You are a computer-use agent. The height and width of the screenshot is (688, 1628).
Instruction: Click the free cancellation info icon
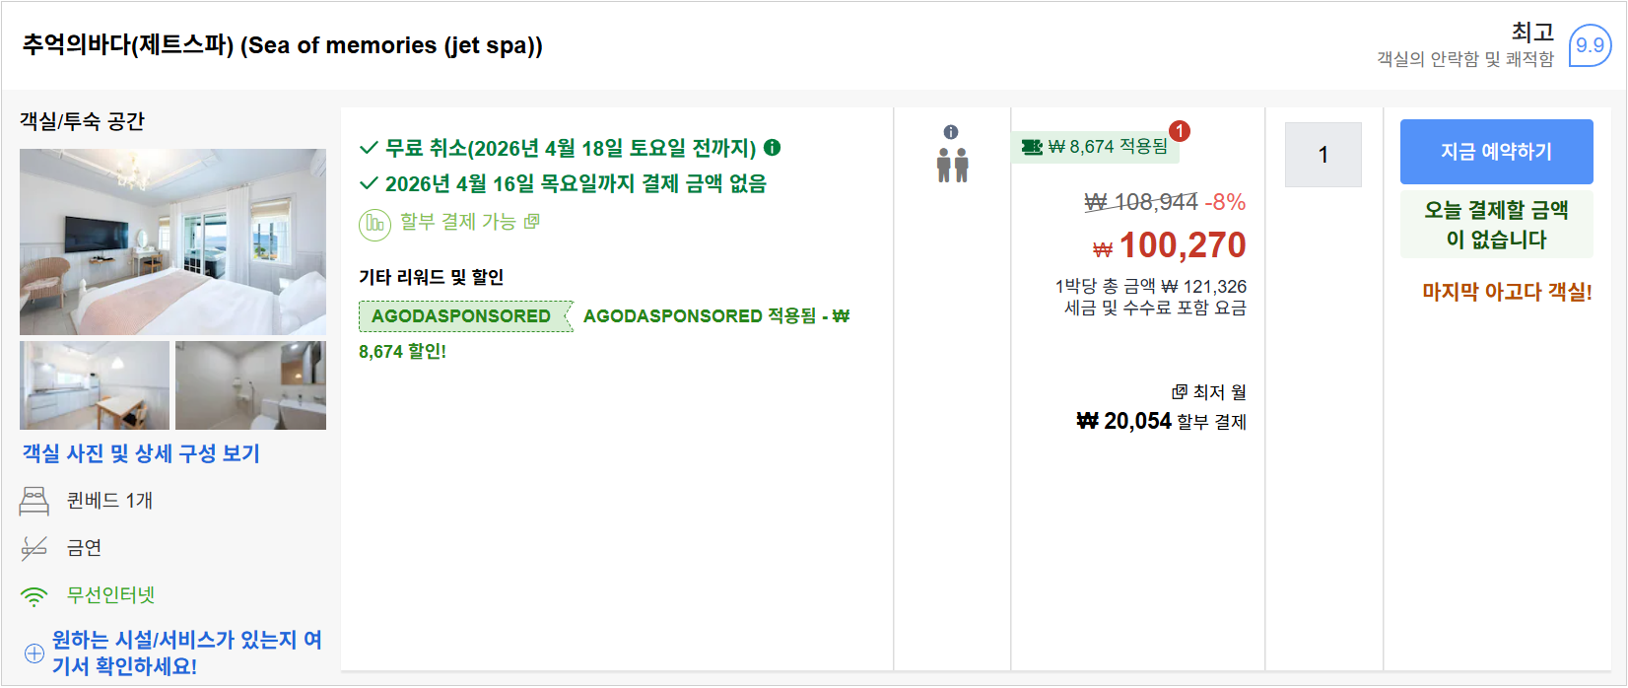coord(773,148)
